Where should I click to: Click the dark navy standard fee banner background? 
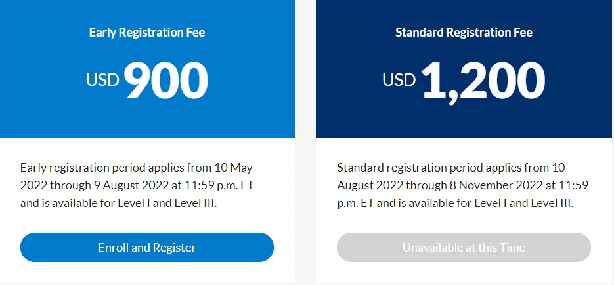click(x=355, y=111)
